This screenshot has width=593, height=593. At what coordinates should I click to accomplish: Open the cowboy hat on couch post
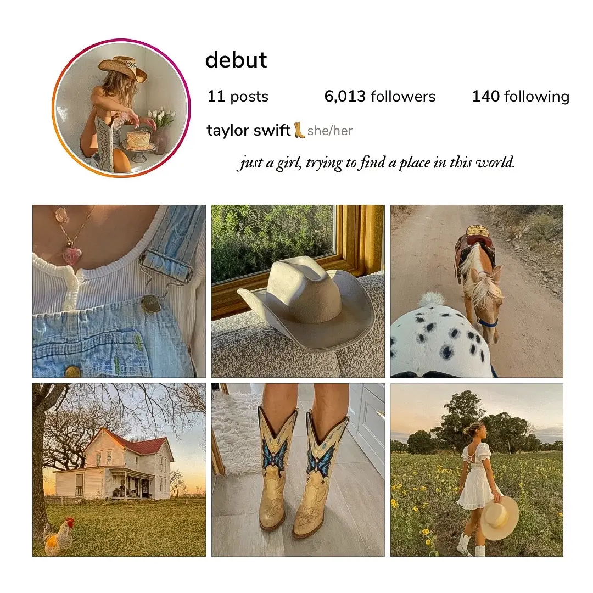[298, 291]
